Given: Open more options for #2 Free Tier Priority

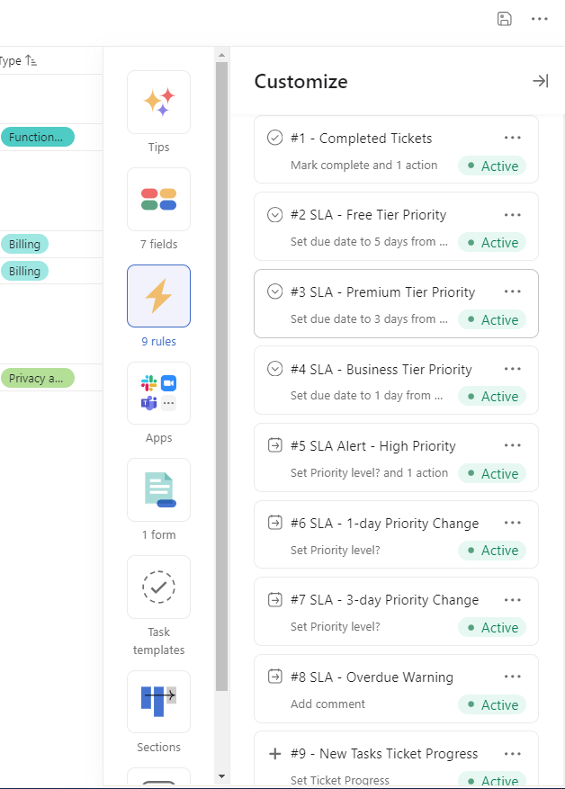Looking at the screenshot, I should (513, 215).
